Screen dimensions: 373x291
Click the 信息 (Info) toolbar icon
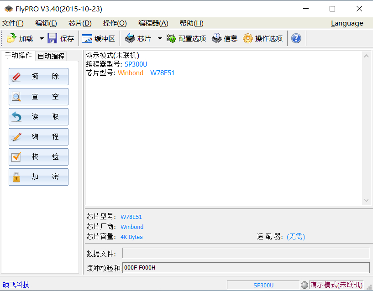[x=216, y=39]
